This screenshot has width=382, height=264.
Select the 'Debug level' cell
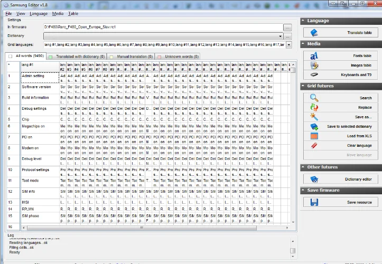pyautogui.click(x=40, y=161)
